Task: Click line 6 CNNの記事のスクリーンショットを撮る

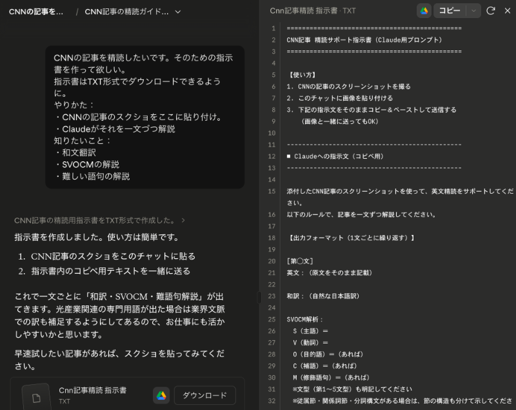Action: click(x=348, y=87)
